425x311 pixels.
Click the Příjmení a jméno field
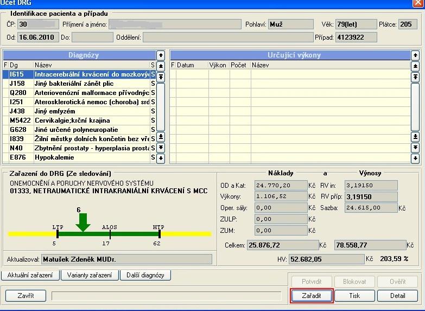click(175, 24)
